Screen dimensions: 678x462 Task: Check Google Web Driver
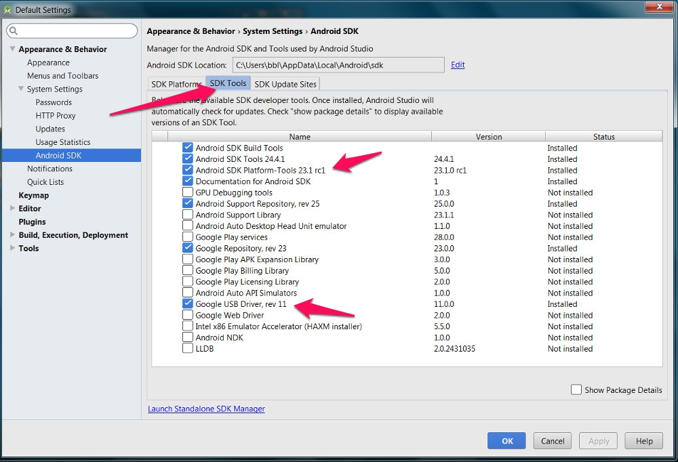pyautogui.click(x=188, y=315)
